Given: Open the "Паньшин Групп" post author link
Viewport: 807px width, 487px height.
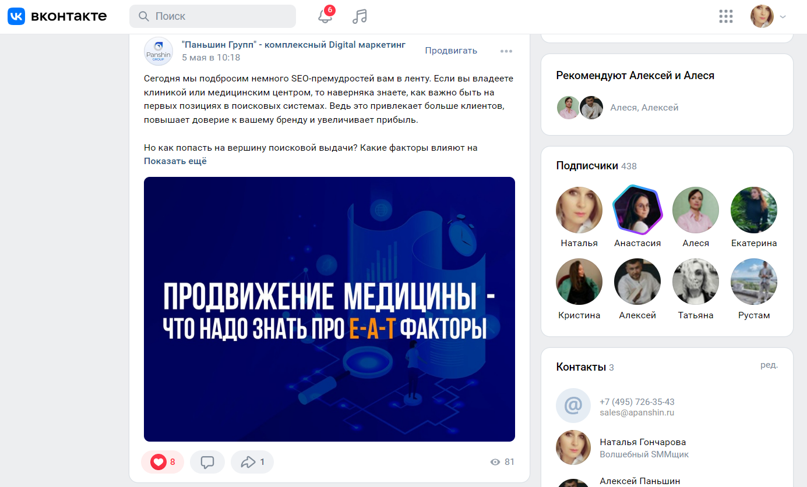Looking at the screenshot, I should tap(294, 45).
